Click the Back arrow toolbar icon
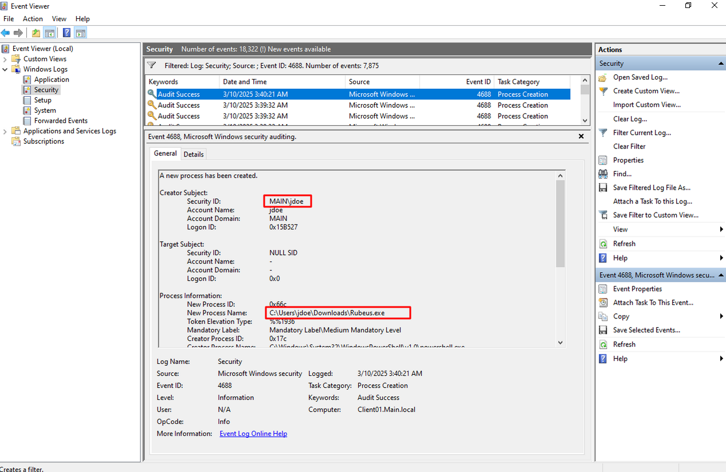726x472 pixels. pyautogui.click(x=6, y=33)
